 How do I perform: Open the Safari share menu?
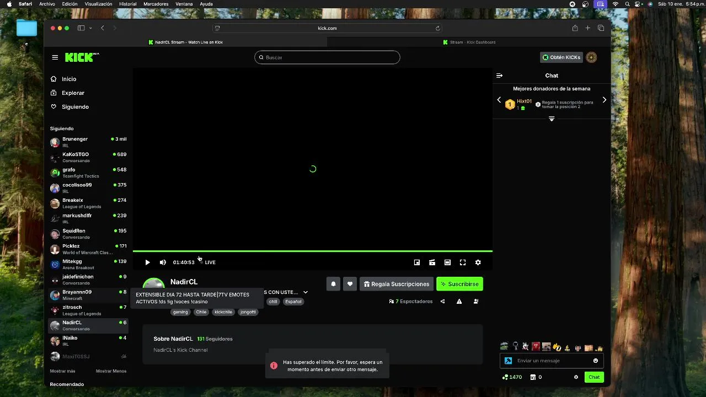(x=575, y=28)
